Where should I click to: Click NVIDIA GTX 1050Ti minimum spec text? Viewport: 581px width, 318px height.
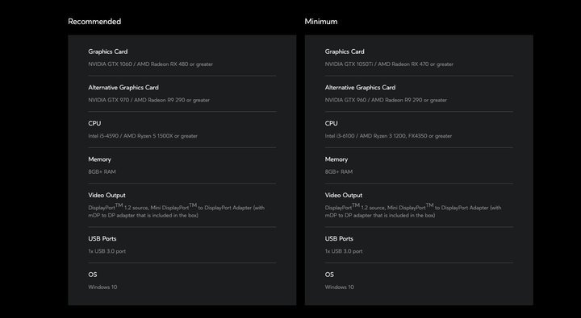[x=389, y=64]
